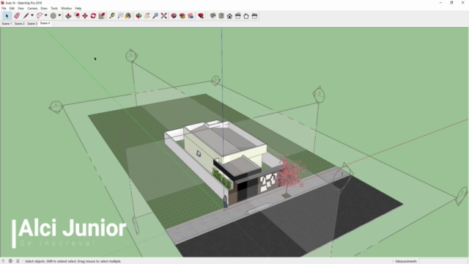Select the Eraser tool
Viewport: 469px width, 264px height.
pos(17,16)
